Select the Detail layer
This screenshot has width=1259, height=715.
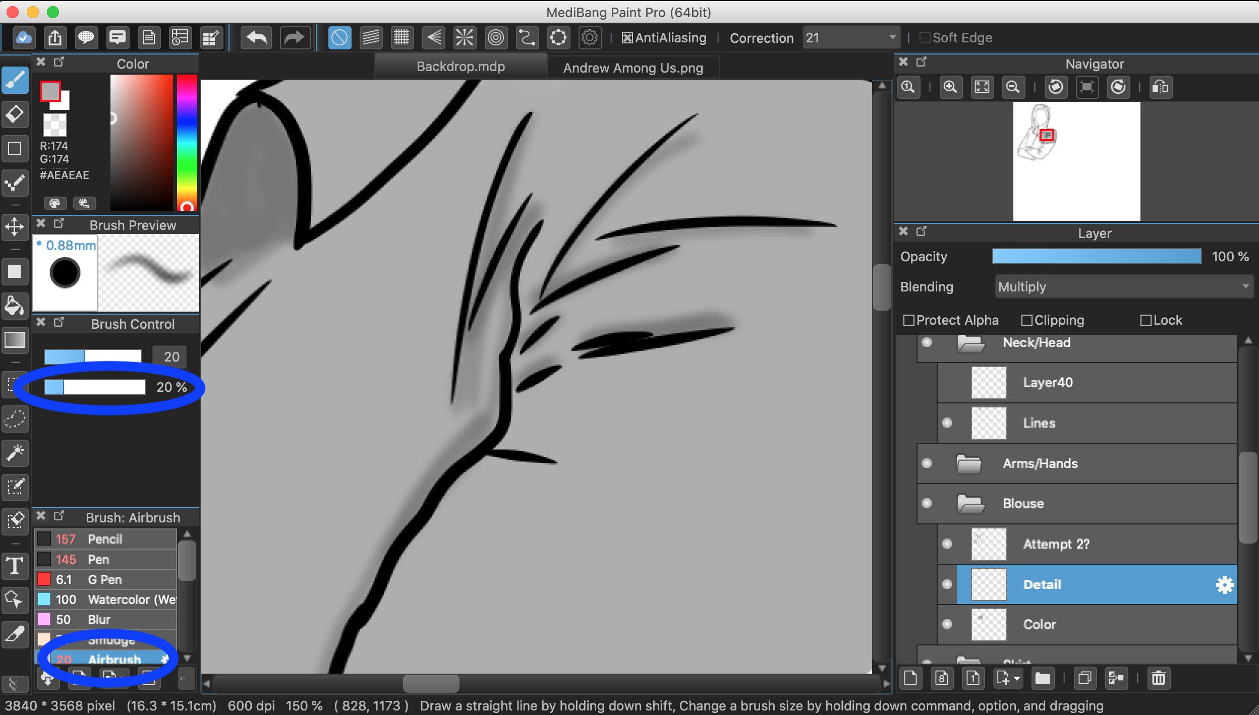tap(1097, 584)
